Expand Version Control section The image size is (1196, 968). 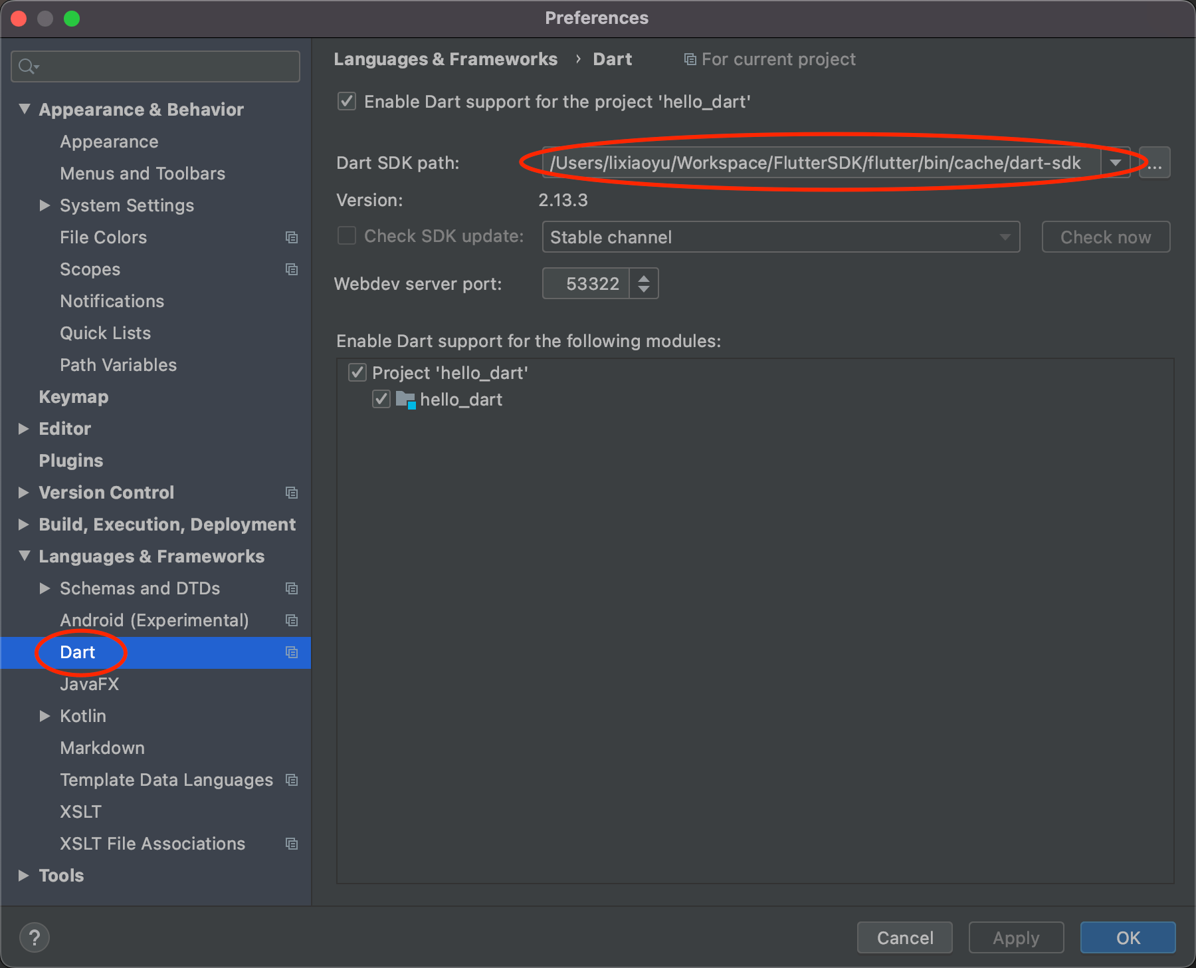point(23,493)
